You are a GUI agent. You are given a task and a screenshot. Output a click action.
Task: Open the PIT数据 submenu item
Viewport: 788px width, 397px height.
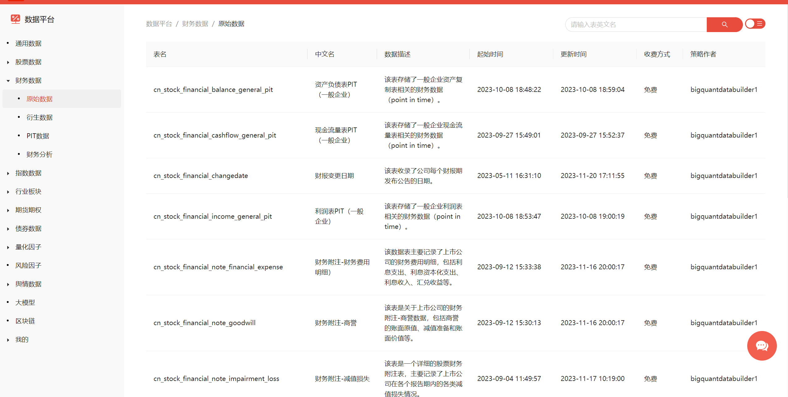38,136
